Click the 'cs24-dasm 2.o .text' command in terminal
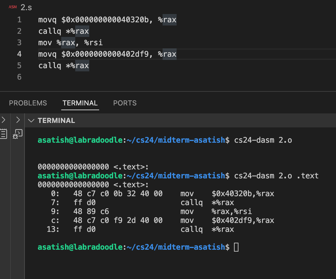This screenshot has height=279, width=336. tap(276, 175)
